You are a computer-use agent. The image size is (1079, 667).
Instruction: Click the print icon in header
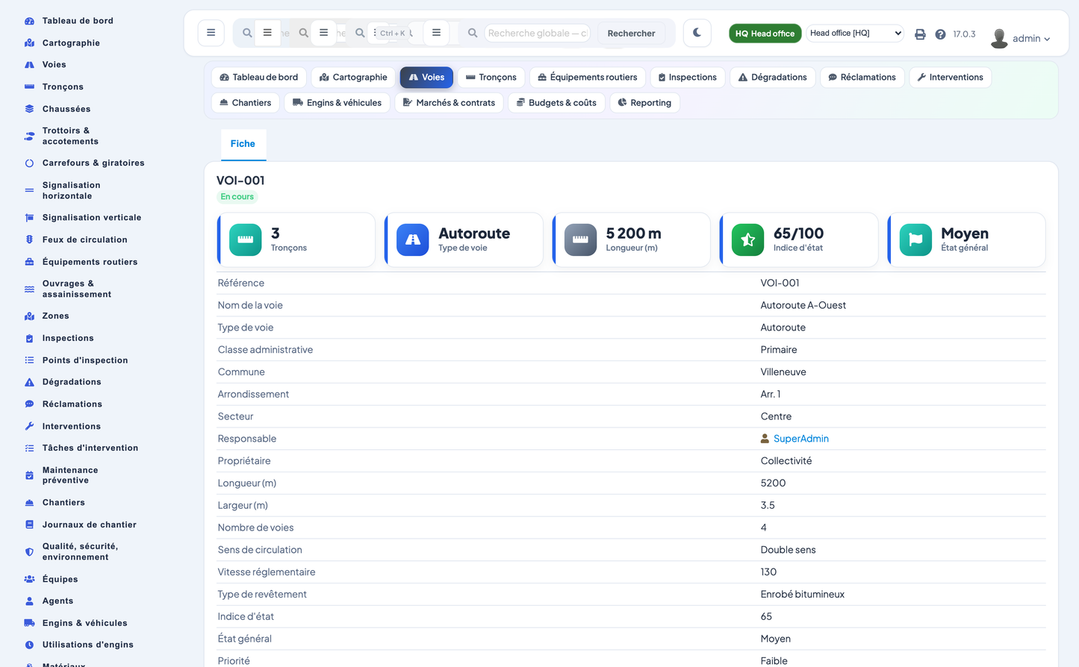pyautogui.click(x=920, y=34)
